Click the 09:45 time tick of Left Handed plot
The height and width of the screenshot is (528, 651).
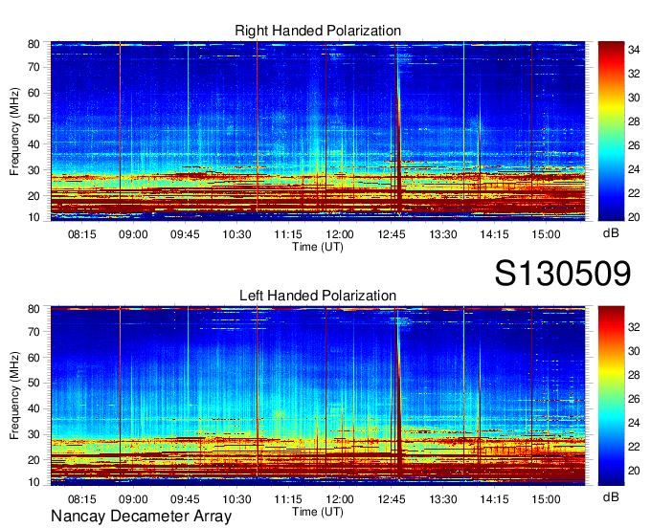pyautogui.click(x=185, y=499)
